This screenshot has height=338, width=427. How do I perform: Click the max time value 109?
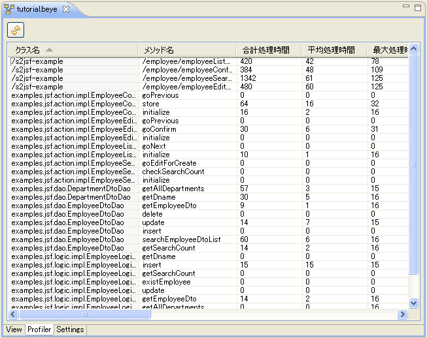click(377, 70)
